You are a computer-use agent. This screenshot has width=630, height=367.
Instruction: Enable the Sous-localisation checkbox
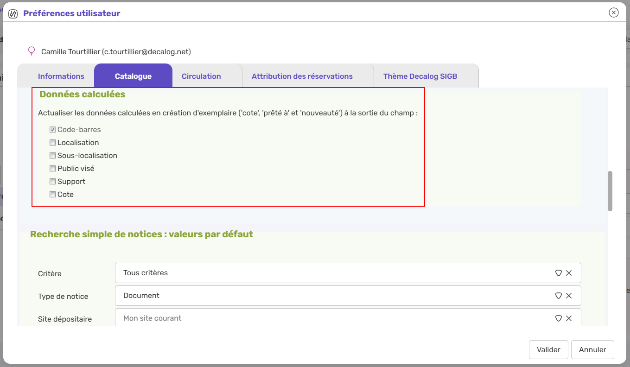click(52, 155)
